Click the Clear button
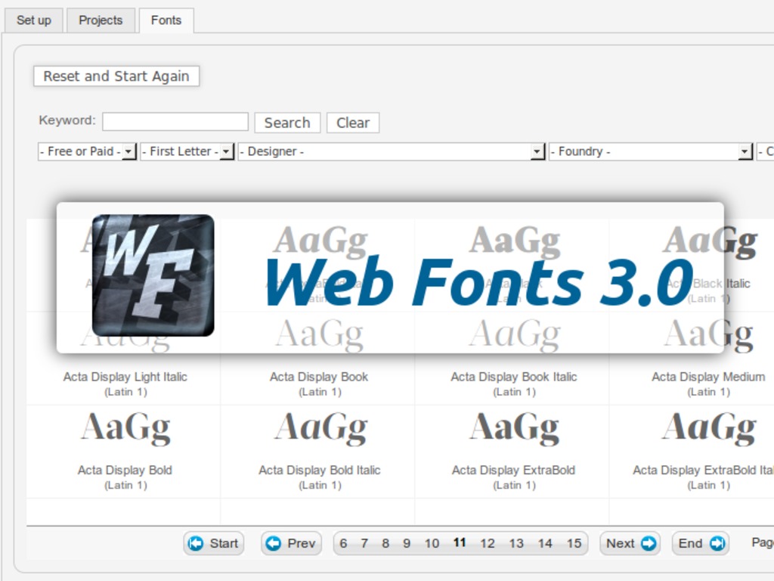Viewport: 774px width, 581px height. (x=353, y=123)
